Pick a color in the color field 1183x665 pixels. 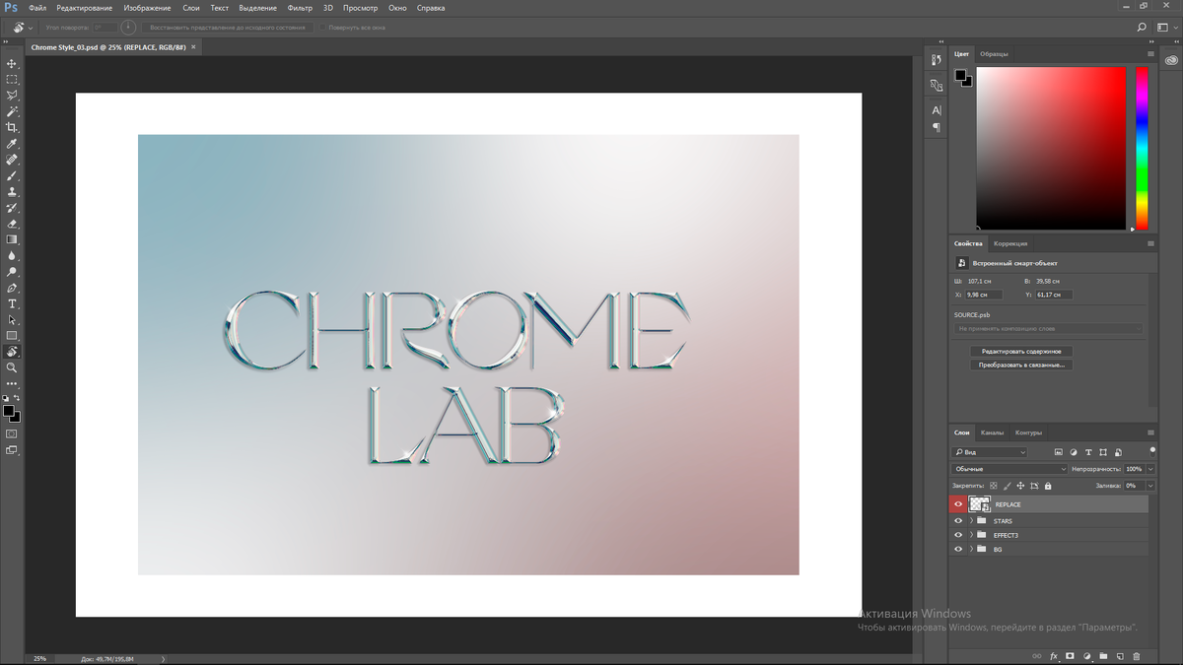click(x=1051, y=148)
